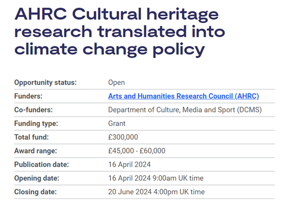Click the "Opening date:" label
The height and width of the screenshot is (210, 293).
(36, 178)
